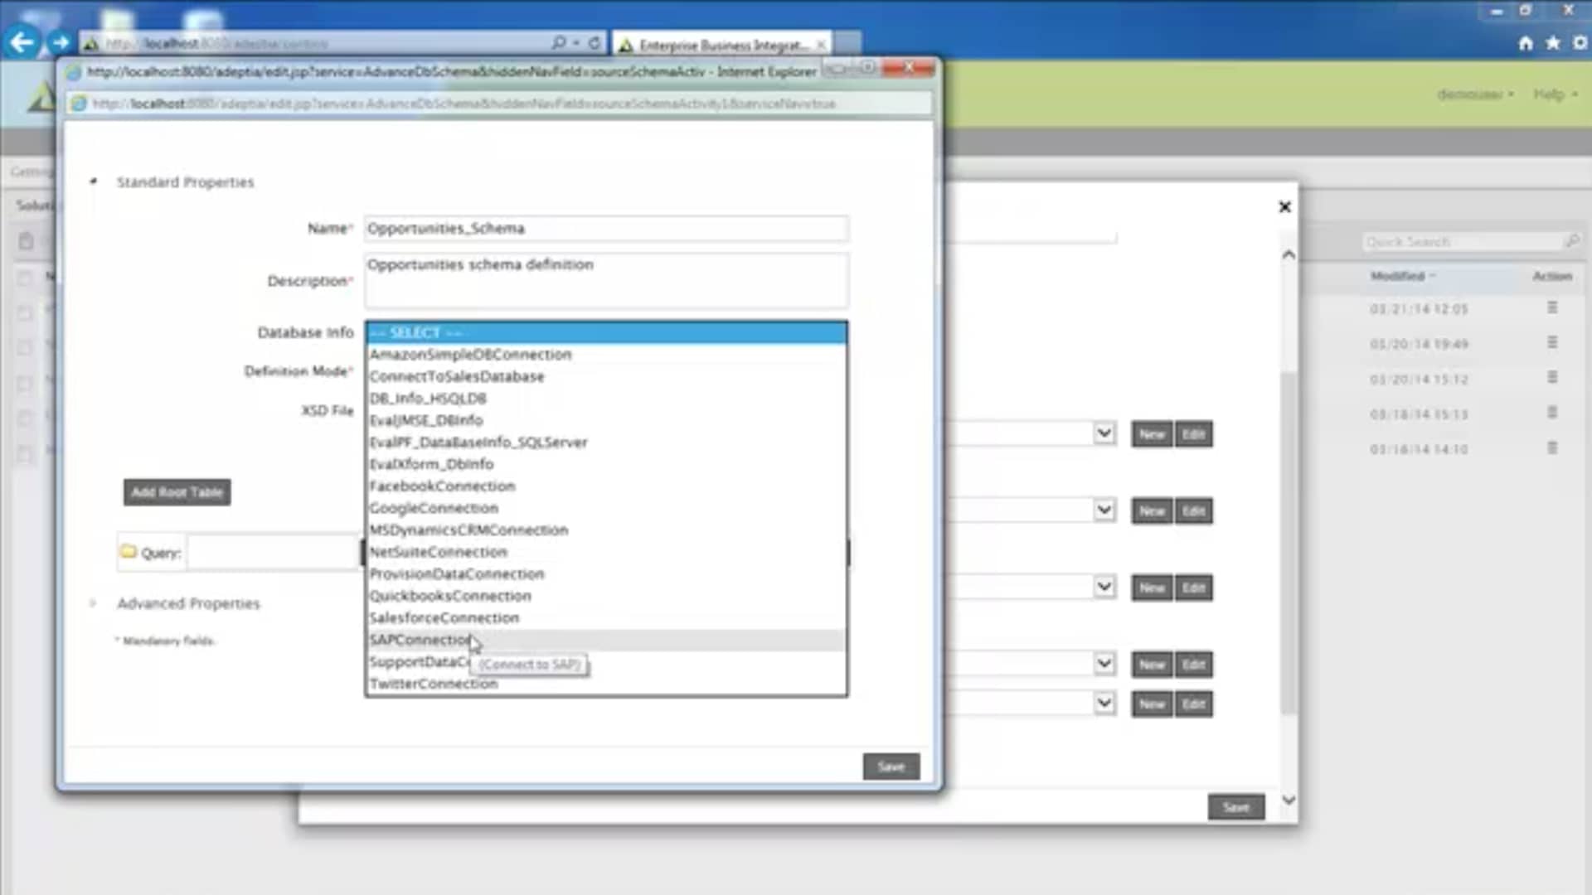
Task: Click the refresh icon in address bar
Action: coord(595,43)
